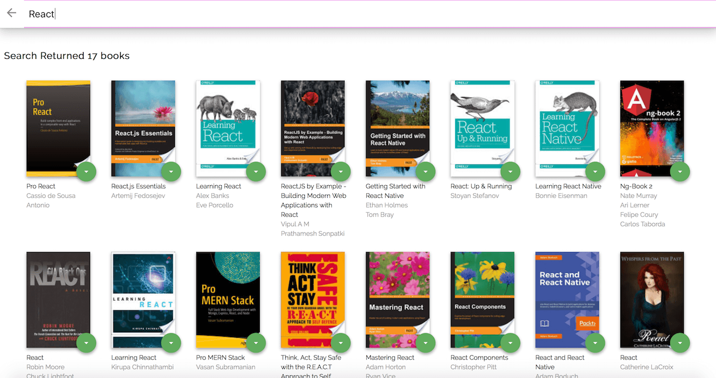Open shelf dropdown for React Components
716x378 pixels.
coord(510,343)
